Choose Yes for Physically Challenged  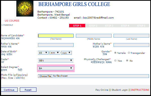(115, 60)
